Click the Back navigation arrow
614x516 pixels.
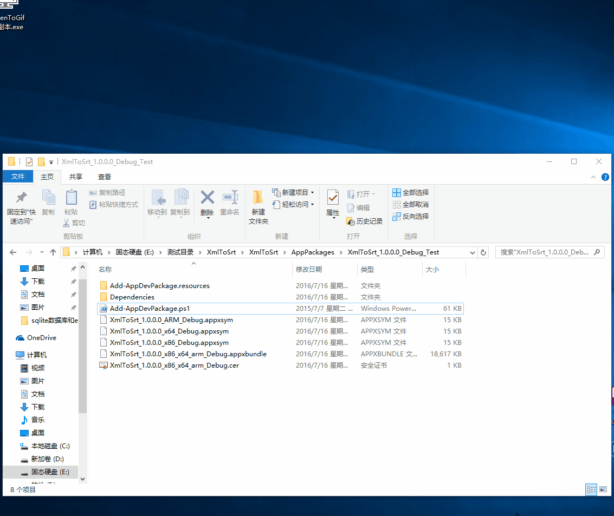point(13,252)
